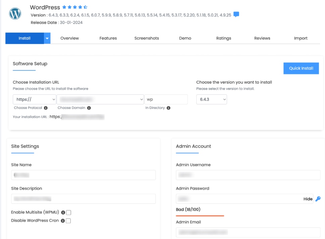Click the info icon beside Choose Domain
This screenshot has height=239, width=325.
[89, 108]
